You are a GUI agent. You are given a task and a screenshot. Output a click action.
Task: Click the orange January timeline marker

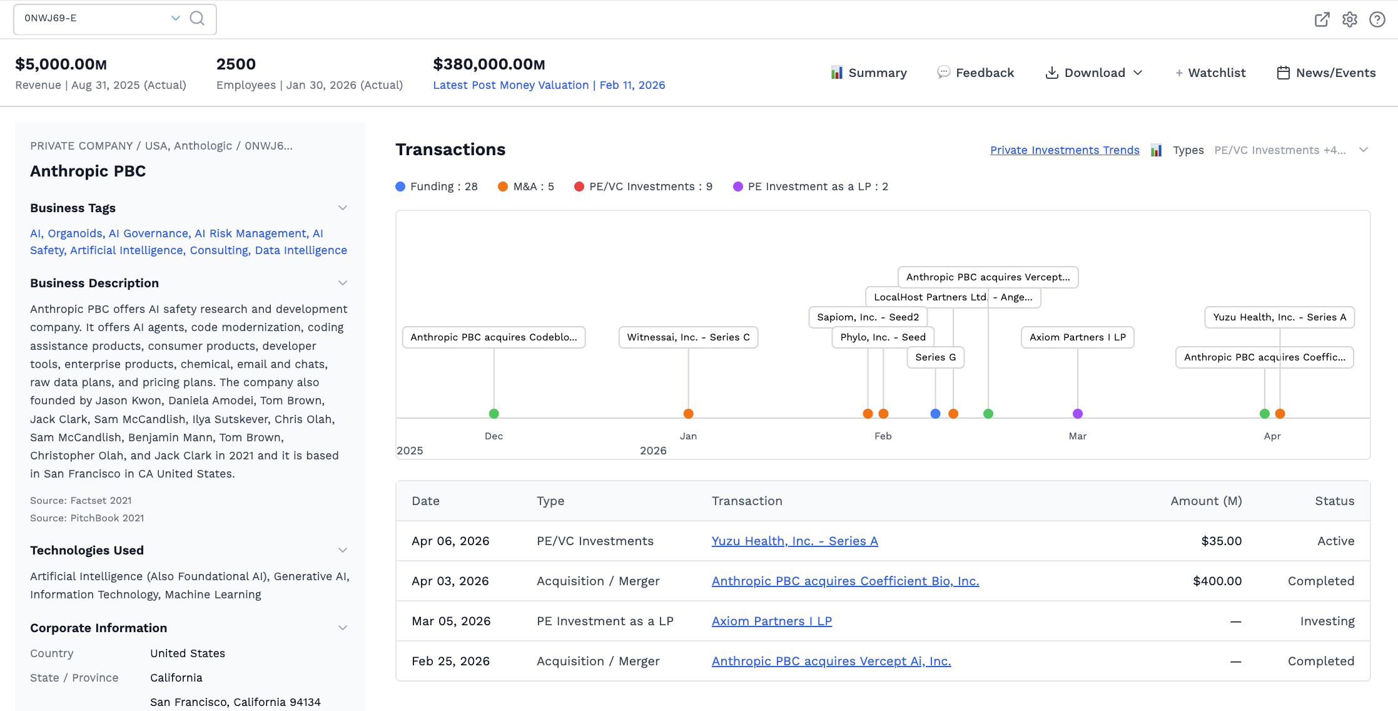click(689, 414)
